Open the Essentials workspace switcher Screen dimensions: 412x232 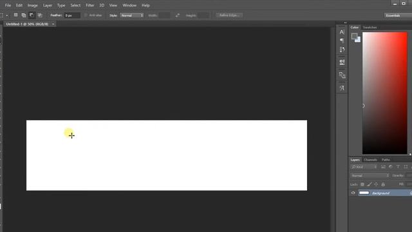click(x=398, y=15)
